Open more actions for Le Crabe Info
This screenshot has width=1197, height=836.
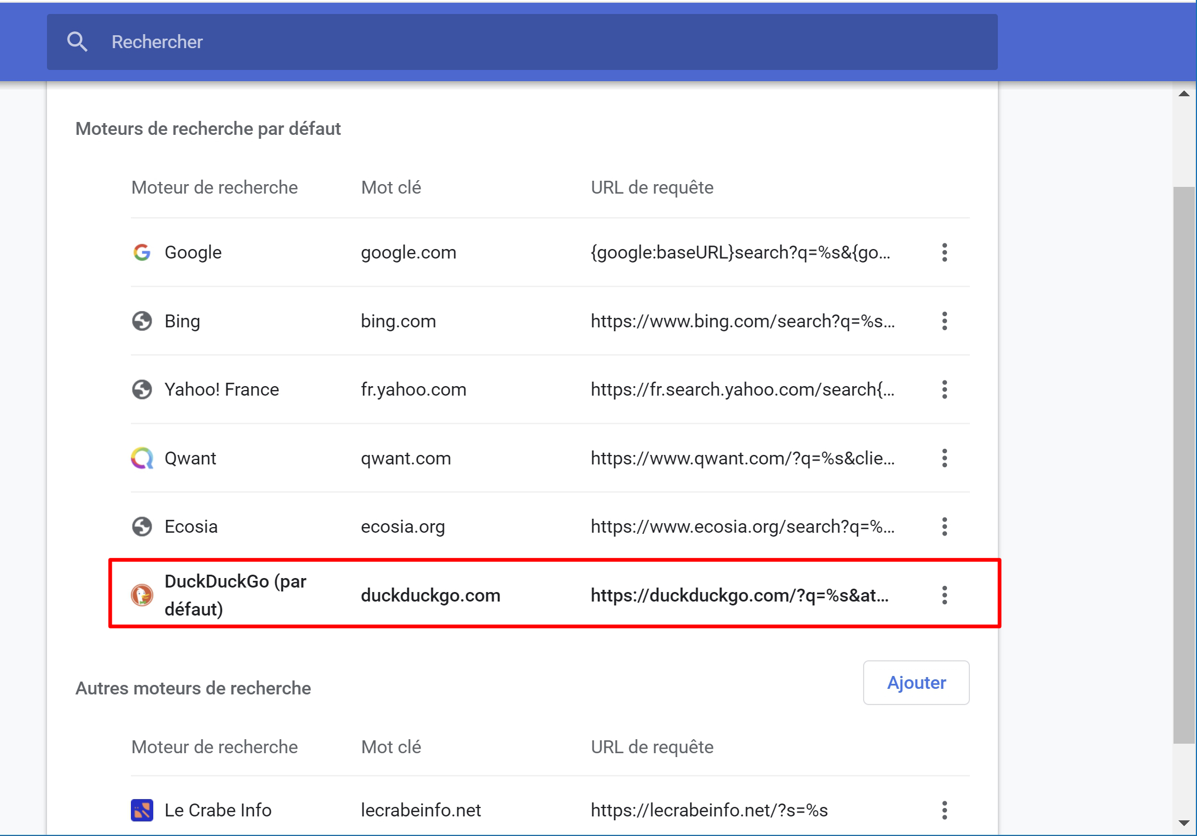(944, 810)
